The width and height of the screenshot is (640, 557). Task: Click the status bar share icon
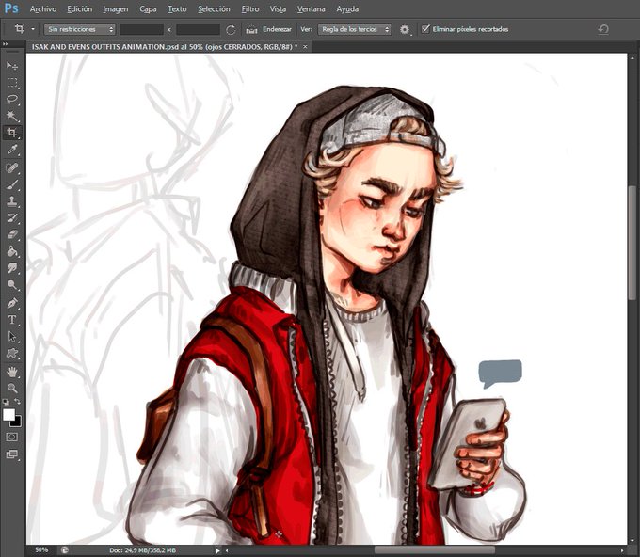(x=65, y=550)
